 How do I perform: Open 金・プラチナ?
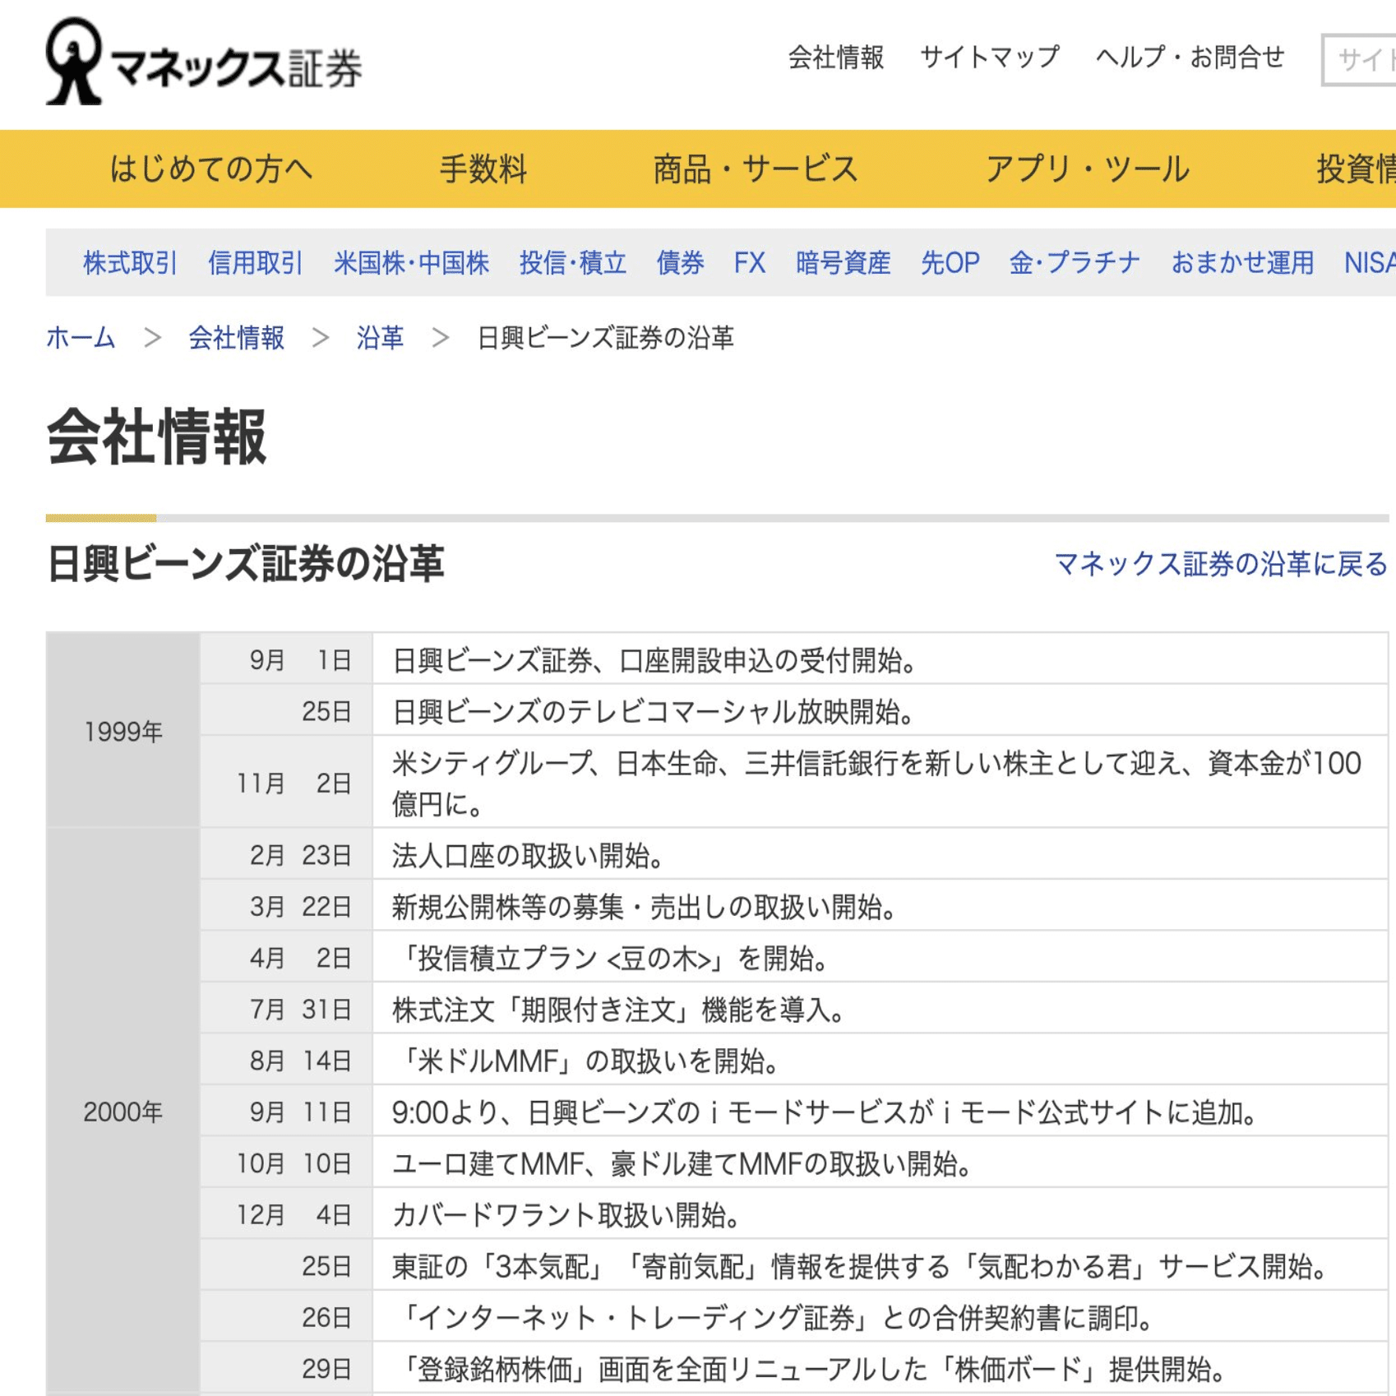coord(1075,263)
